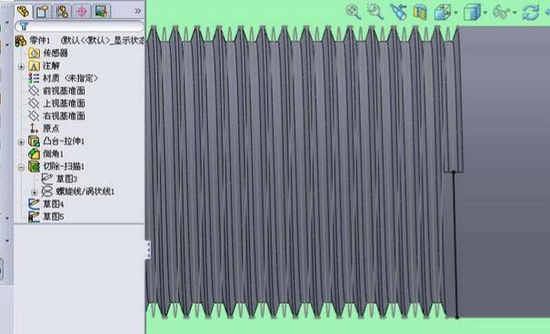Image resolution: width=550 pixels, height=334 pixels.
Task: Open the FeatureManager design tree tab
Action: tap(23, 11)
